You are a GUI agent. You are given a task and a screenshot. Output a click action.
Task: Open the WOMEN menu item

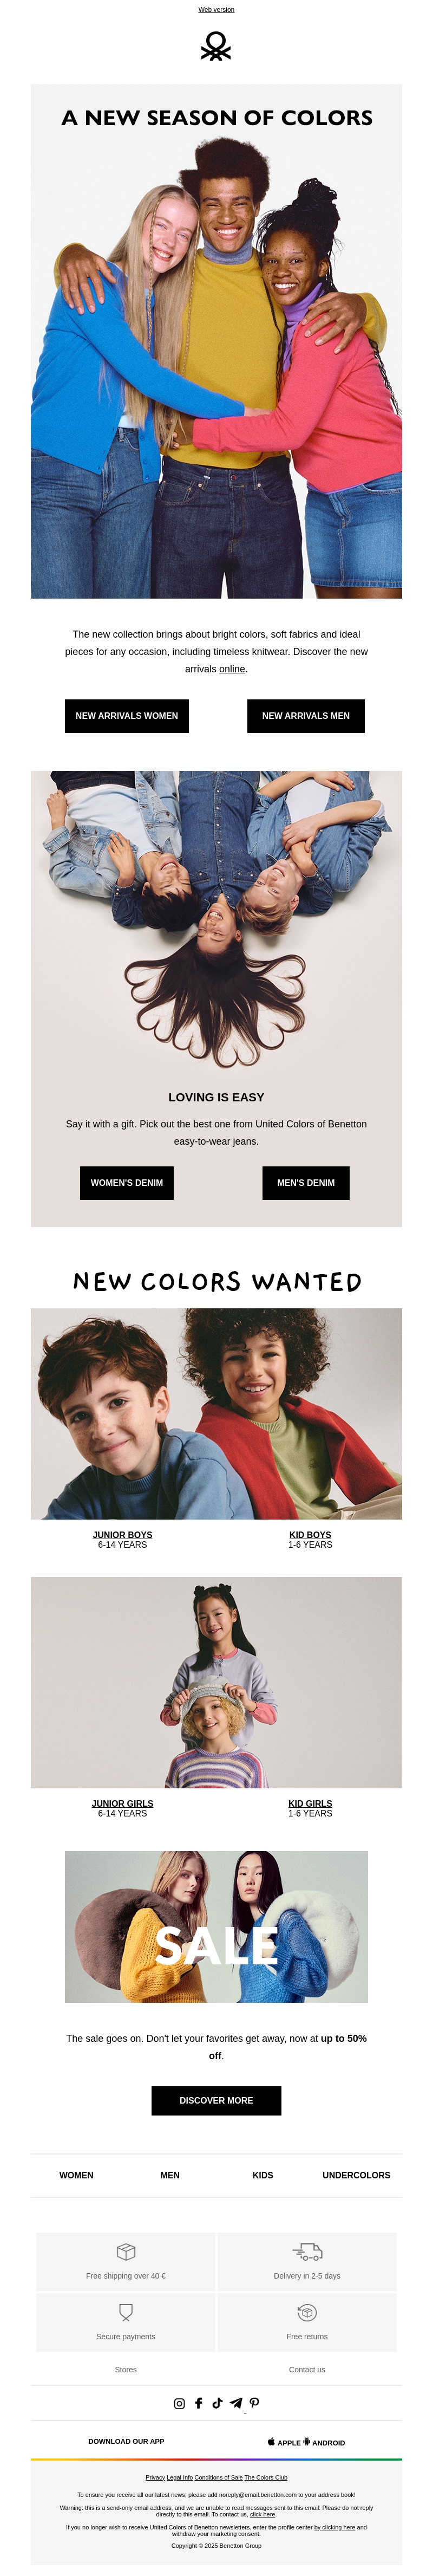click(76, 2175)
